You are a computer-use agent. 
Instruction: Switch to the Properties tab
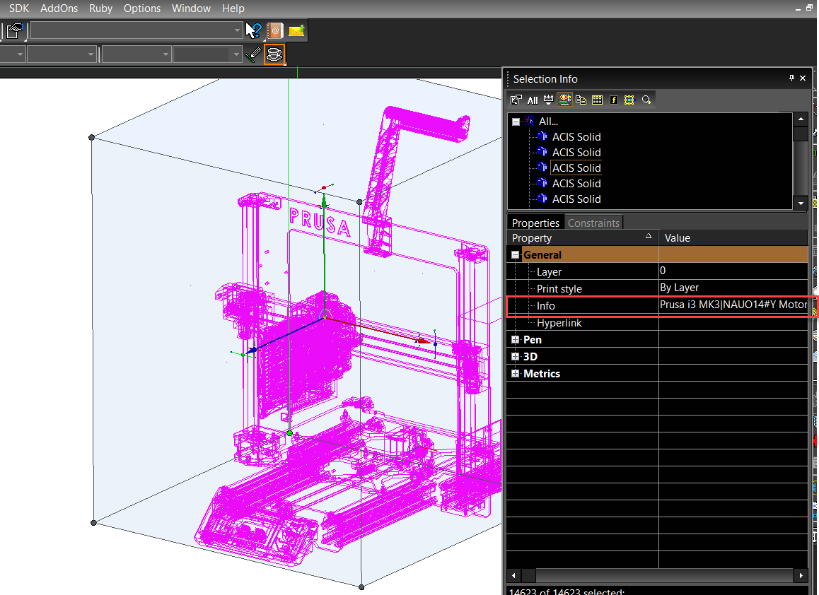click(x=535, y=223)
